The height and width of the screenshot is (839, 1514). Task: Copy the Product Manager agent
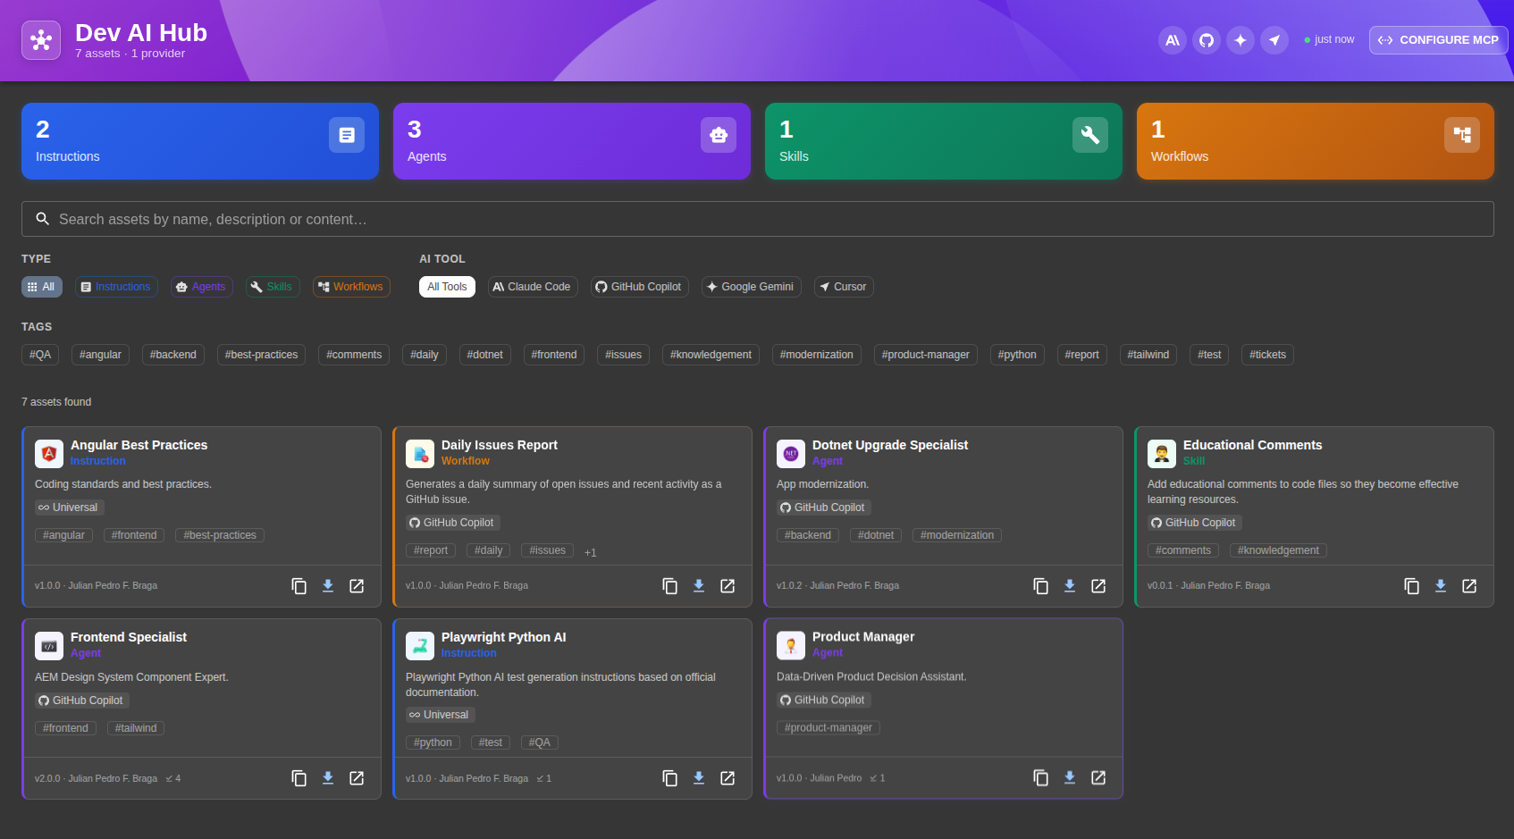(1041, 778)
